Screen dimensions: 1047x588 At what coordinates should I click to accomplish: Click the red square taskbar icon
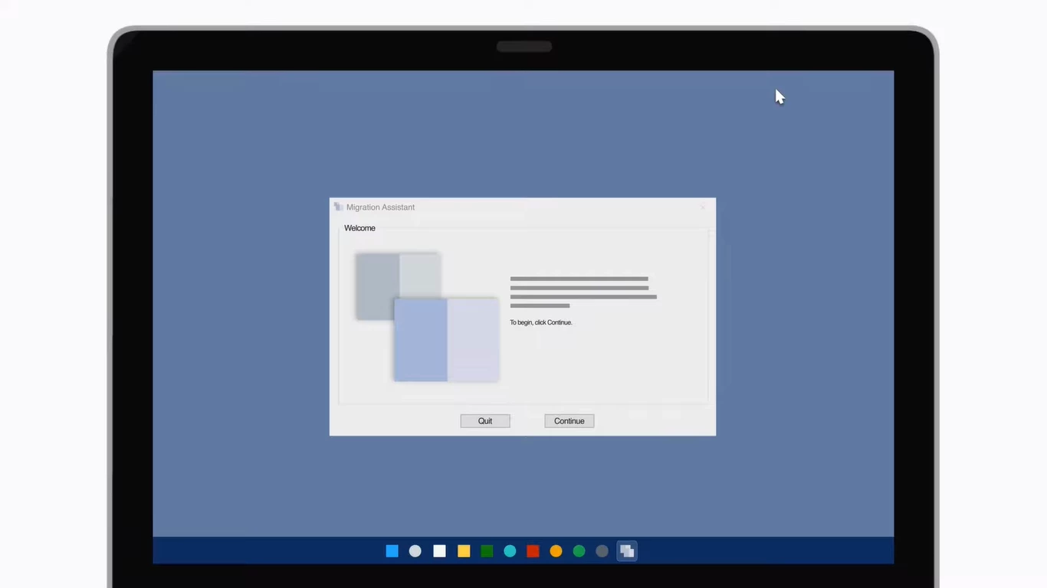tap(533, 551)
